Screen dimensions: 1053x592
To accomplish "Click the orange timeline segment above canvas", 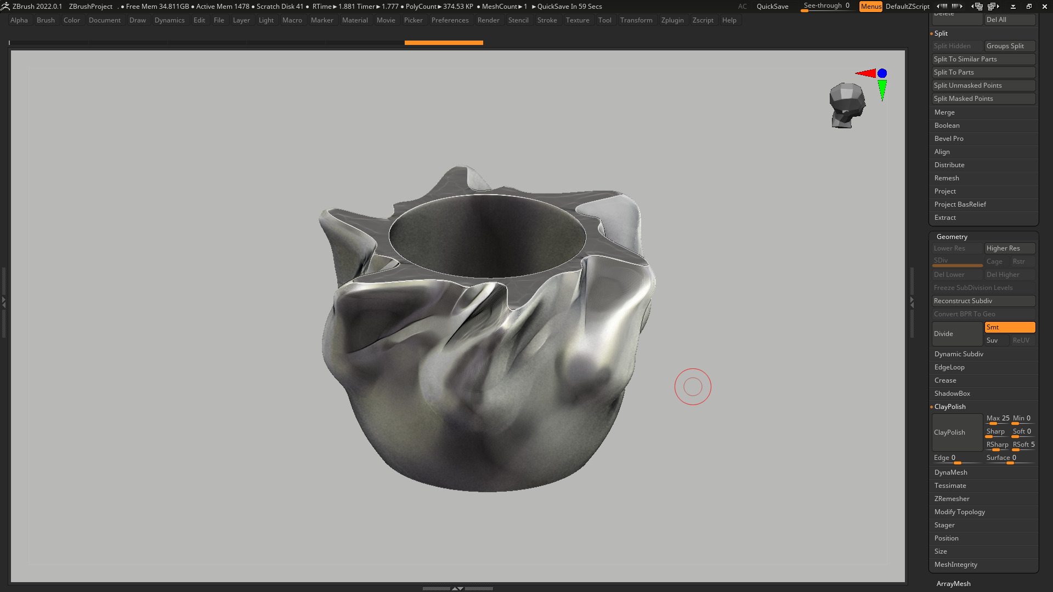I will pyautogui.click(x=444, y=43).
